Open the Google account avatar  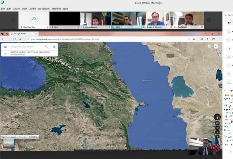[x=216, y=46]
